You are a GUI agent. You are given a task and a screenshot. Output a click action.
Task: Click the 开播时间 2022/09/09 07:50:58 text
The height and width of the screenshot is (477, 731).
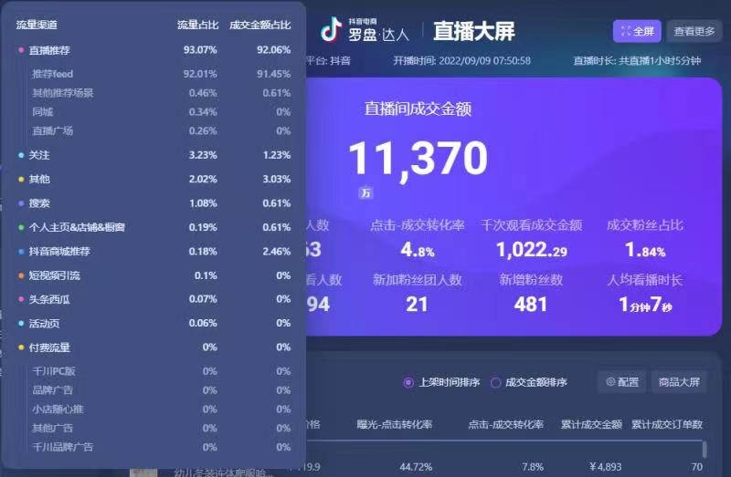click(461, 61)
